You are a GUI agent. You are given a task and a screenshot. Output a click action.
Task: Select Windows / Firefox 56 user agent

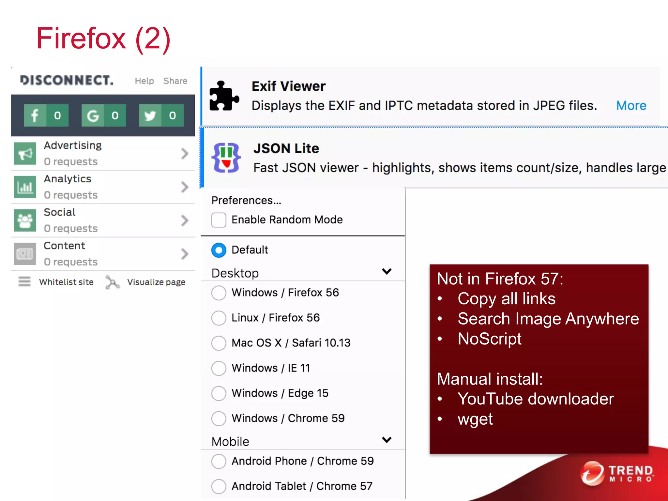click(x=219, y=293)
